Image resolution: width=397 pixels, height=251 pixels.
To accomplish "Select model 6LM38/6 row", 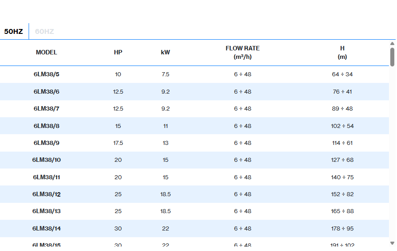I will click(46, 92).
